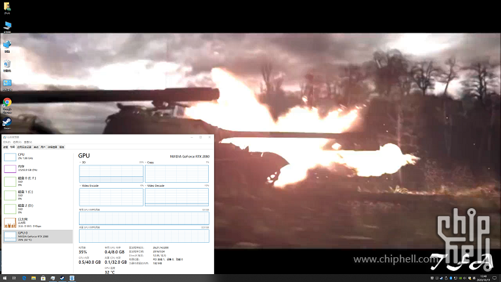
Task: Open Google Chrome from the desktop
Action: [x=7, y=106]
